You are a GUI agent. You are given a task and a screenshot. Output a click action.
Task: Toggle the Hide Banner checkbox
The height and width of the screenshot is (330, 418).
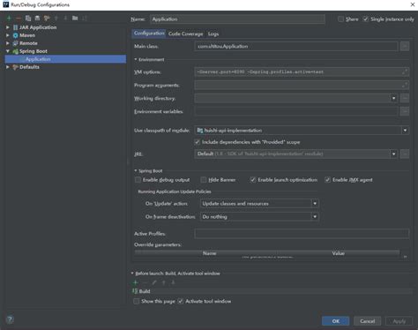(204, 180)
